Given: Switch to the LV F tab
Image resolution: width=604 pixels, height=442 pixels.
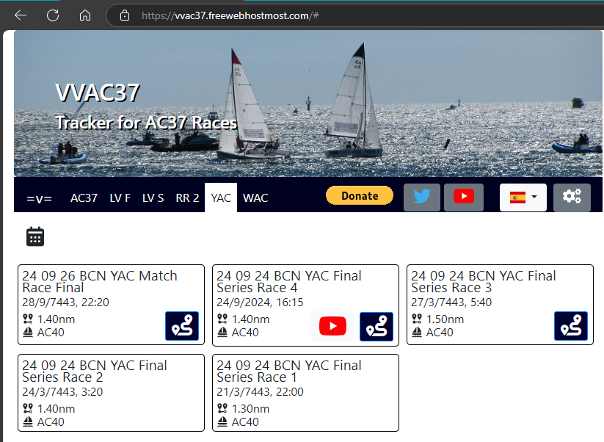Looking at the screenshot, I should 120,198.
